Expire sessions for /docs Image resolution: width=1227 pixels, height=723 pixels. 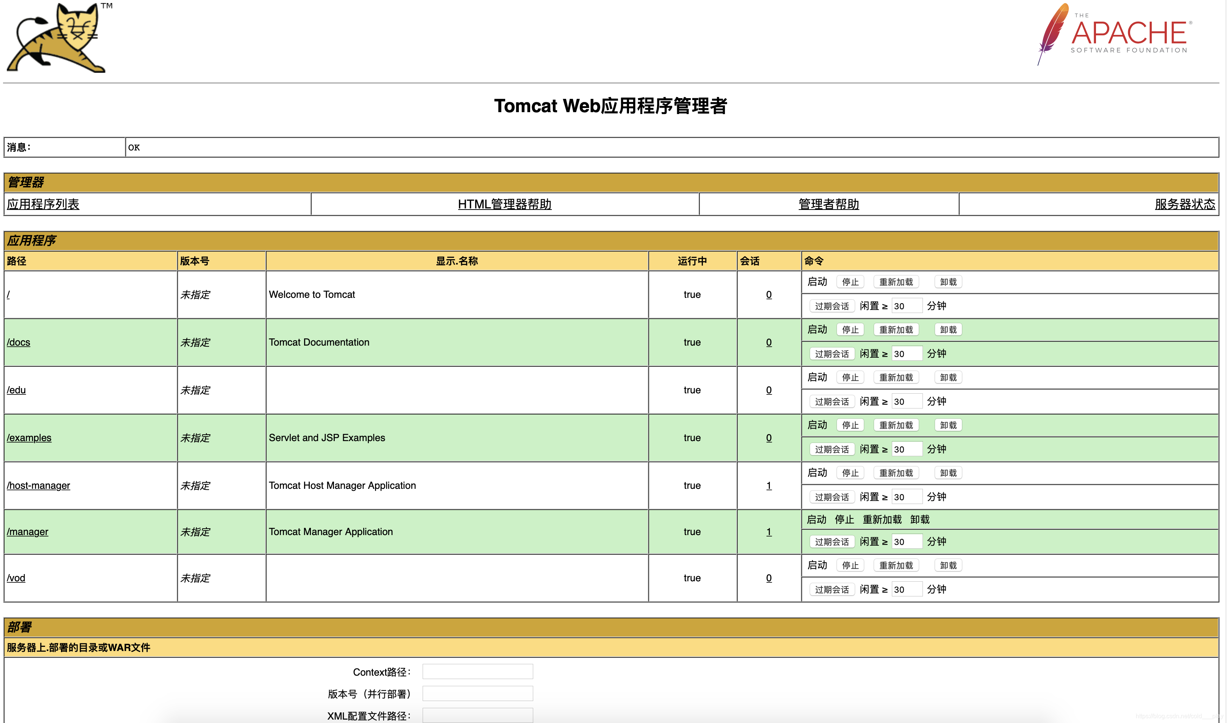click(832, 354)
